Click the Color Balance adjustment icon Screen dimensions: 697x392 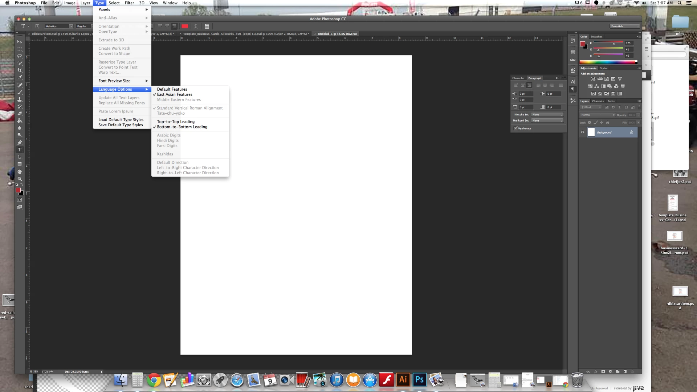[x=596, y=86]
